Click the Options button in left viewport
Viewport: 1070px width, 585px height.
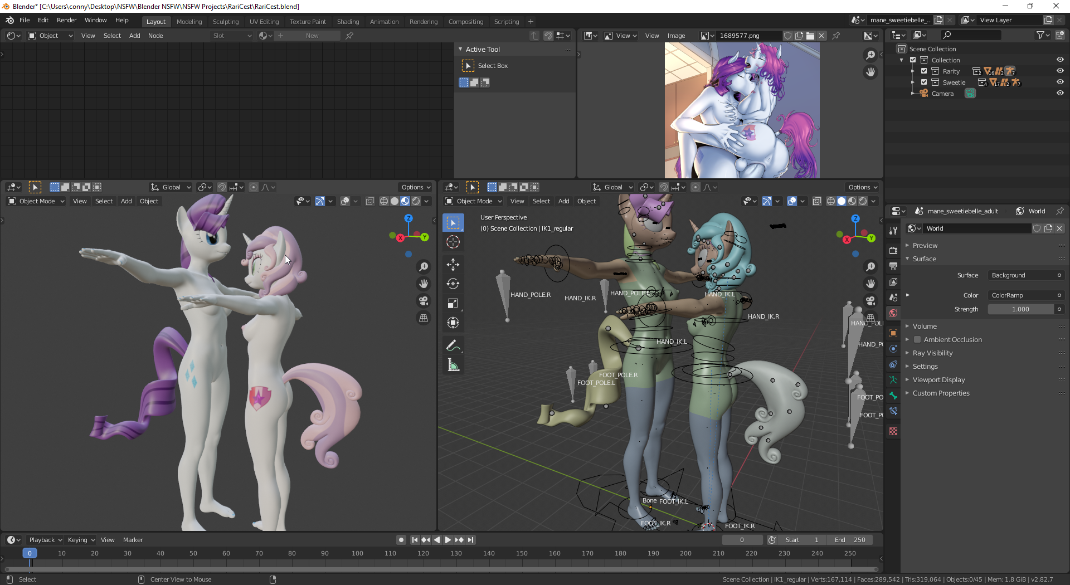(416, 187)
